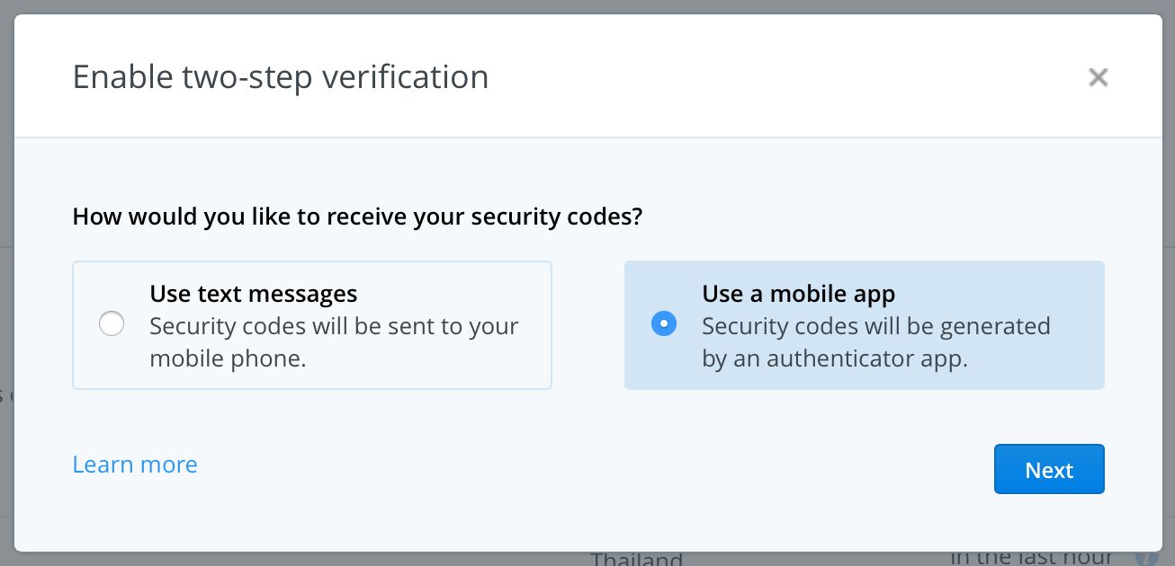1175x566 pixels.
Task: Click the "sent to your mobile phone" description
Action: [x=334, y=342]
